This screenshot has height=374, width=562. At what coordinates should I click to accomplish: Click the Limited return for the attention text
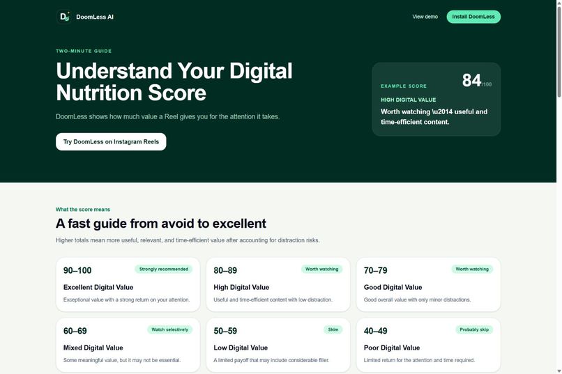(x=419, y=360)
